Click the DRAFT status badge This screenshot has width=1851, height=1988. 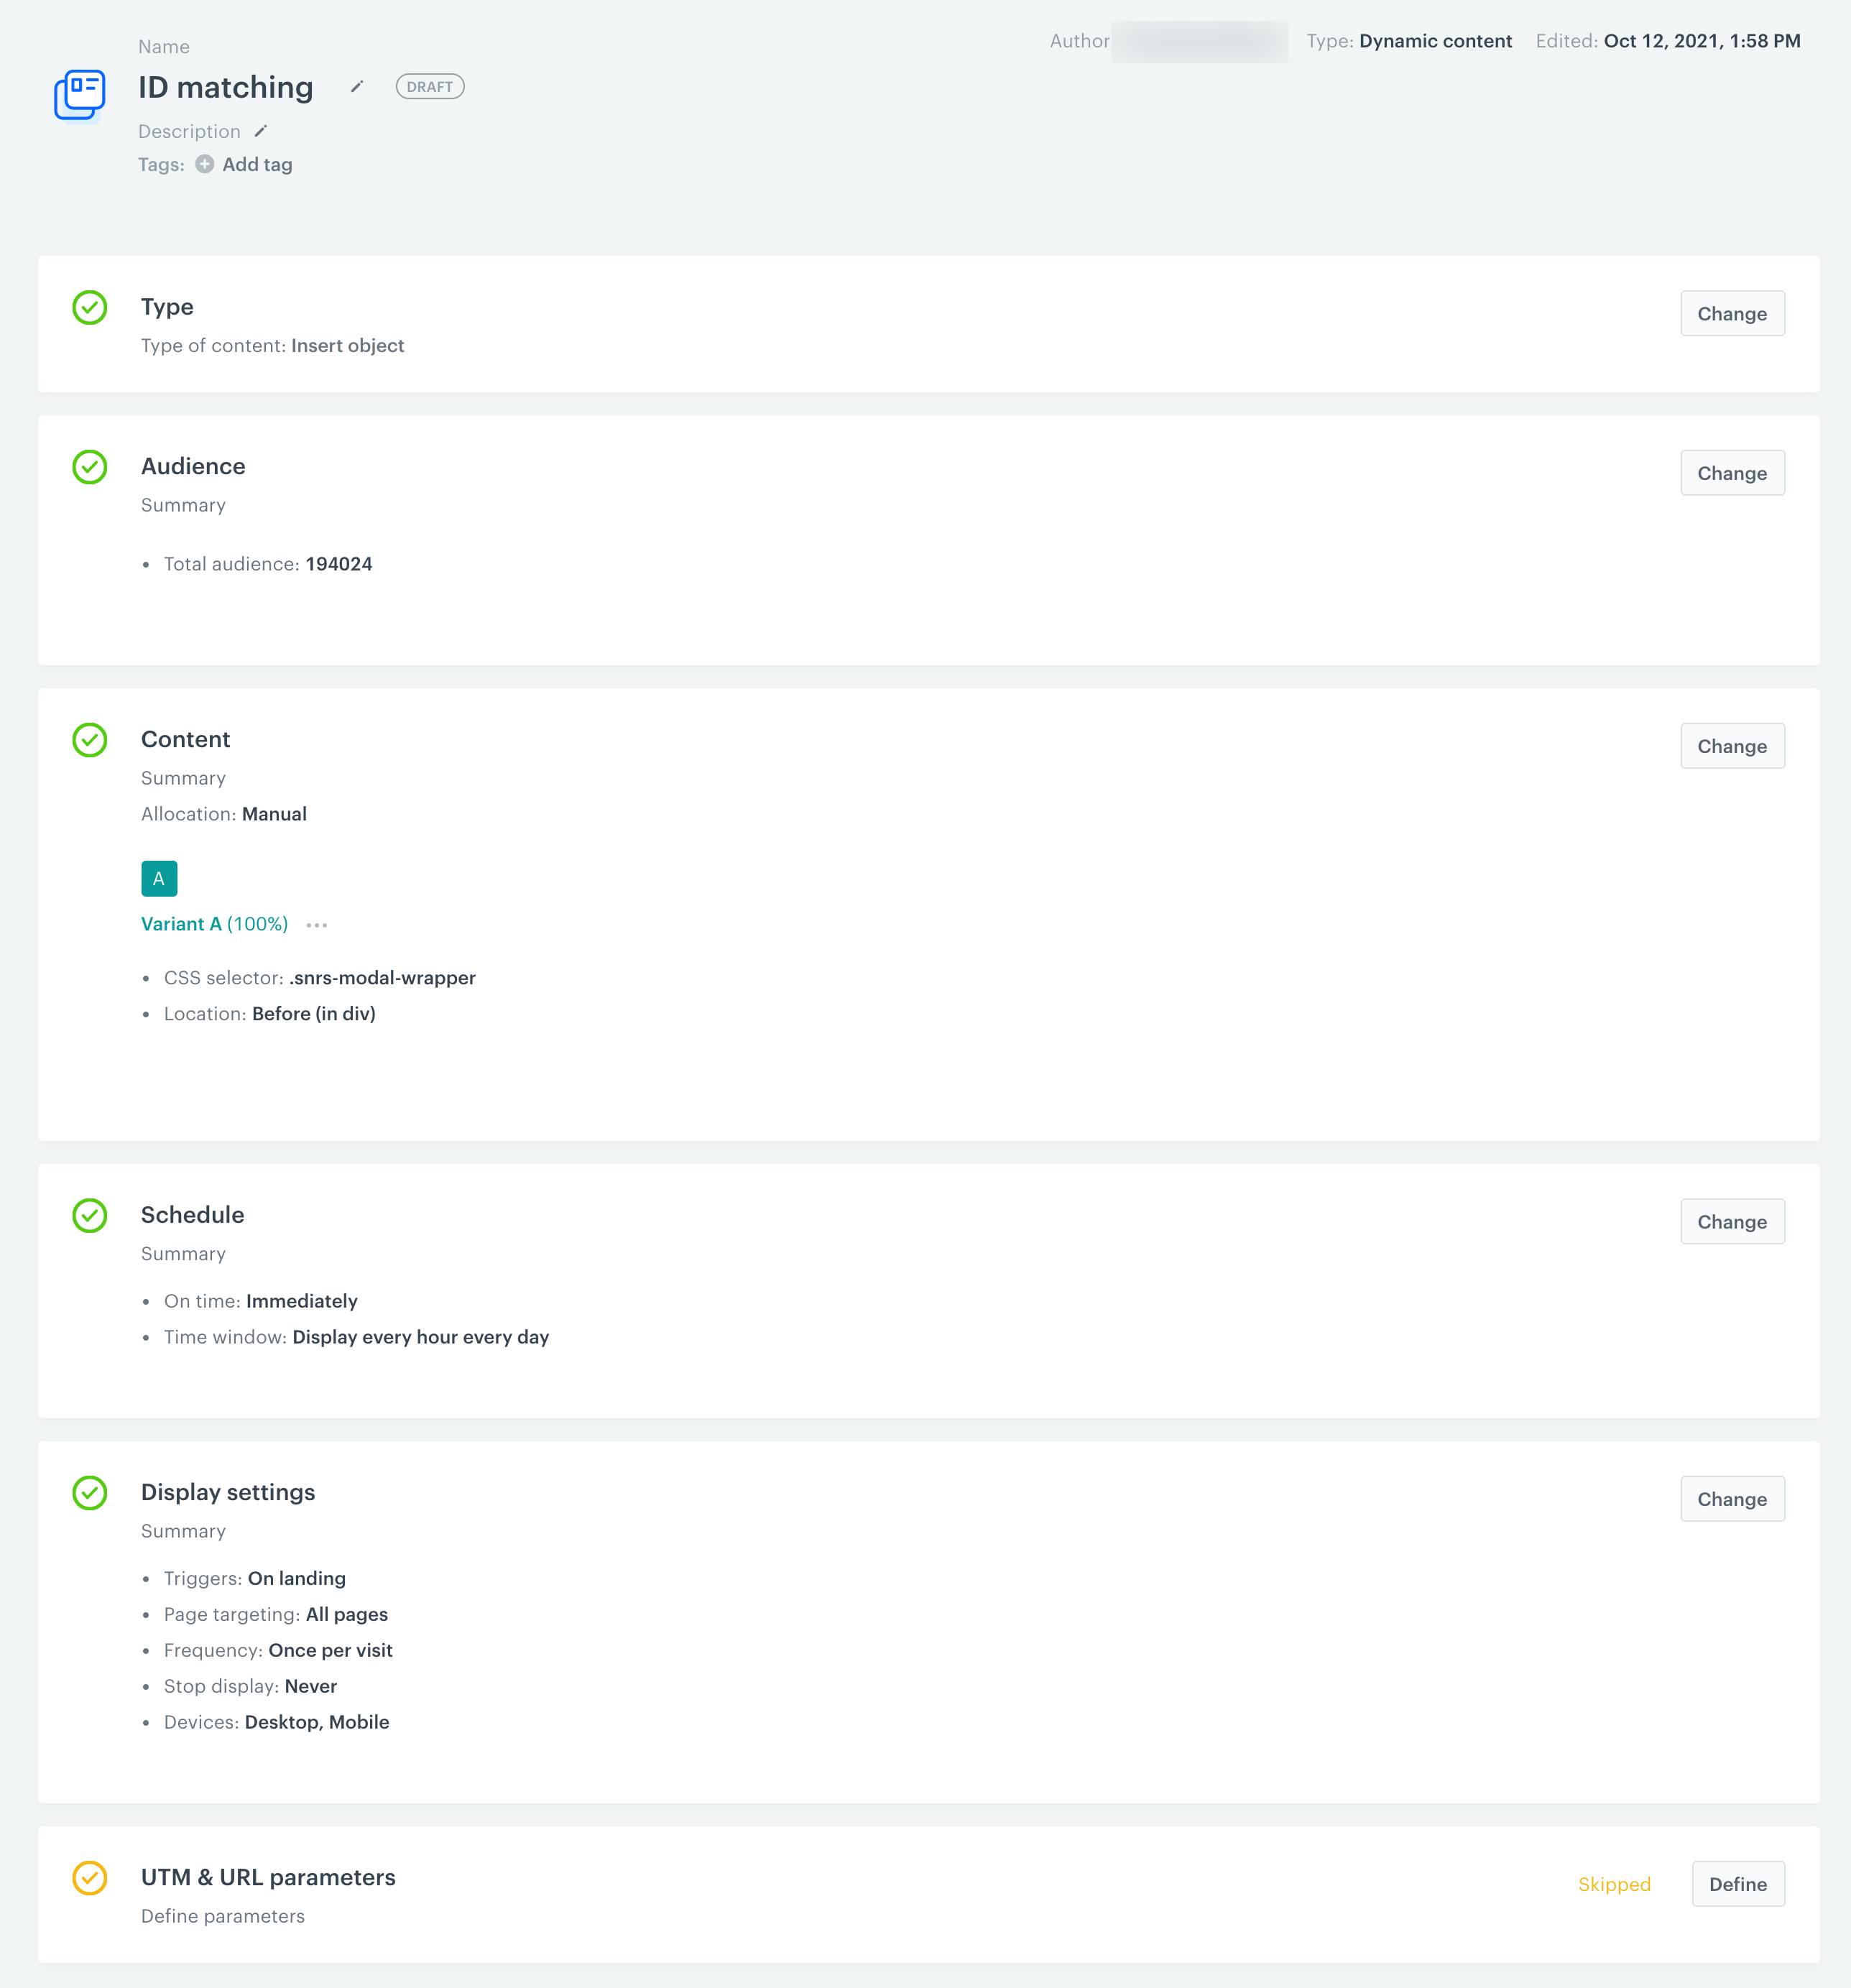click(429, 86)
